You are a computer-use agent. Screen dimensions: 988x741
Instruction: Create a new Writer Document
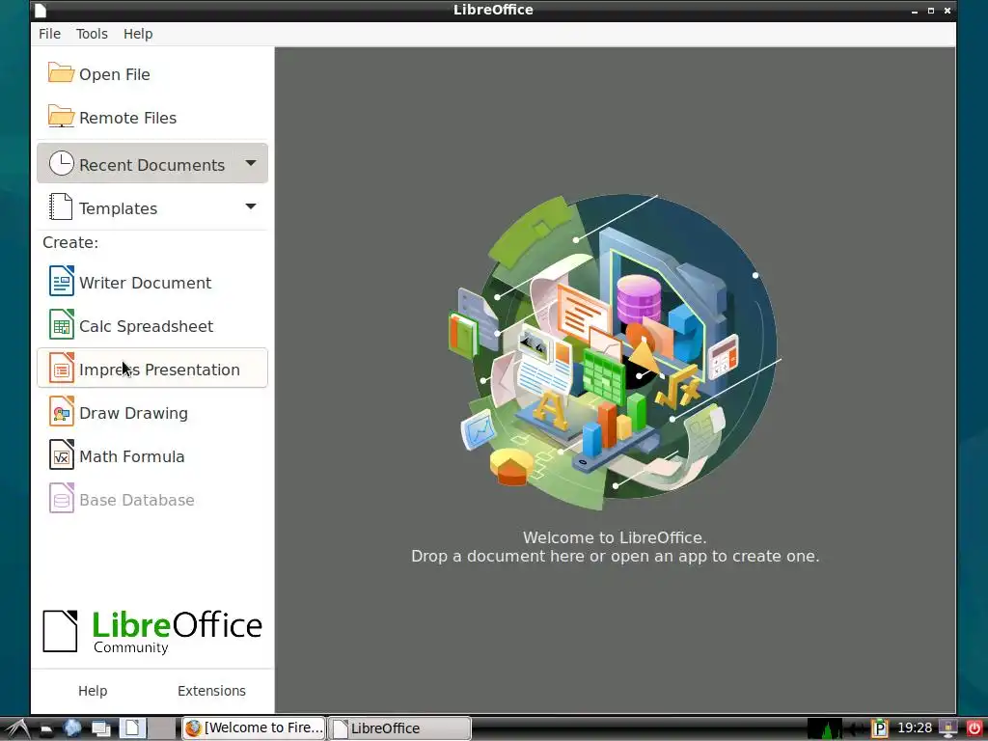tap(151, 283)
